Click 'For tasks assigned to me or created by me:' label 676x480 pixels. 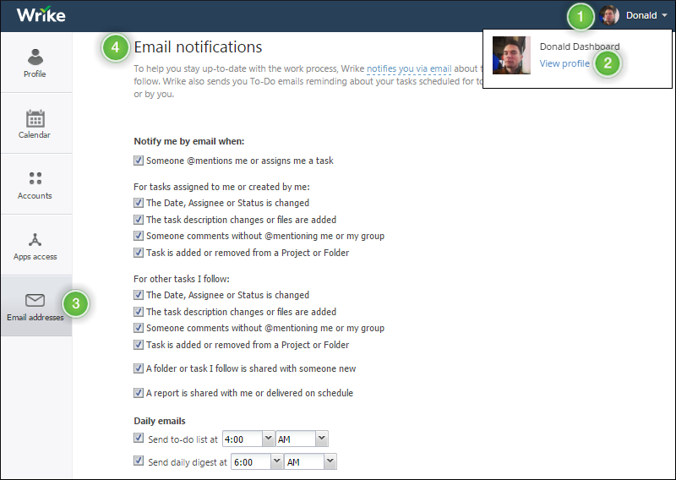click(221, 187)
